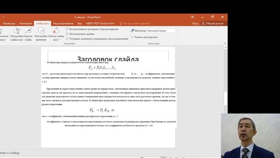Select the Слайд-шоу ribbon tab
Viewport: 280px width, 158px height.
42,23
